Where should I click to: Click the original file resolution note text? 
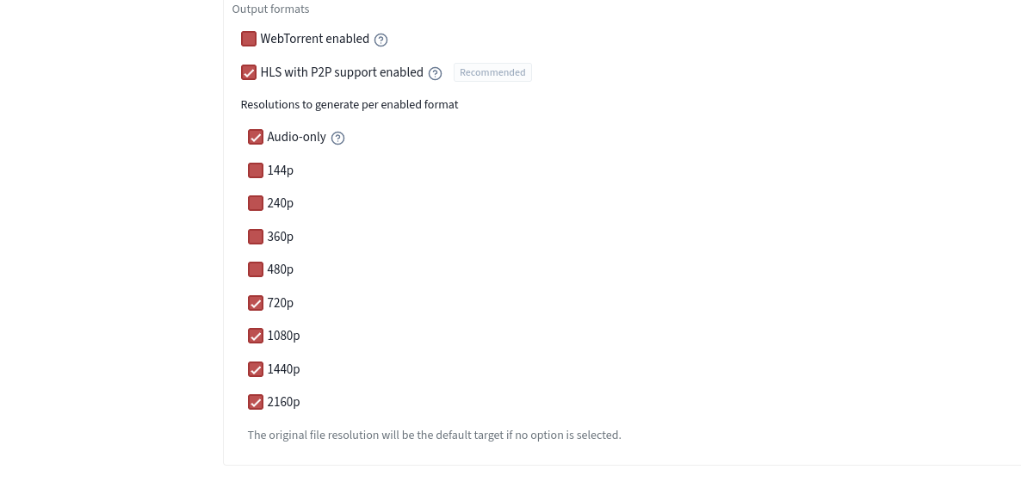[x=434, y=435]
